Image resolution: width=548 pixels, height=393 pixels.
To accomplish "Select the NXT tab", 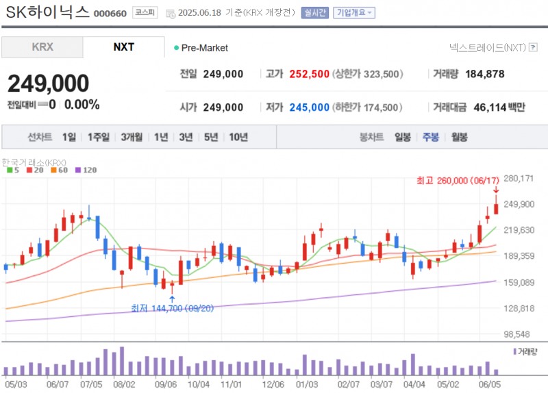I will (x=123, y=47).
